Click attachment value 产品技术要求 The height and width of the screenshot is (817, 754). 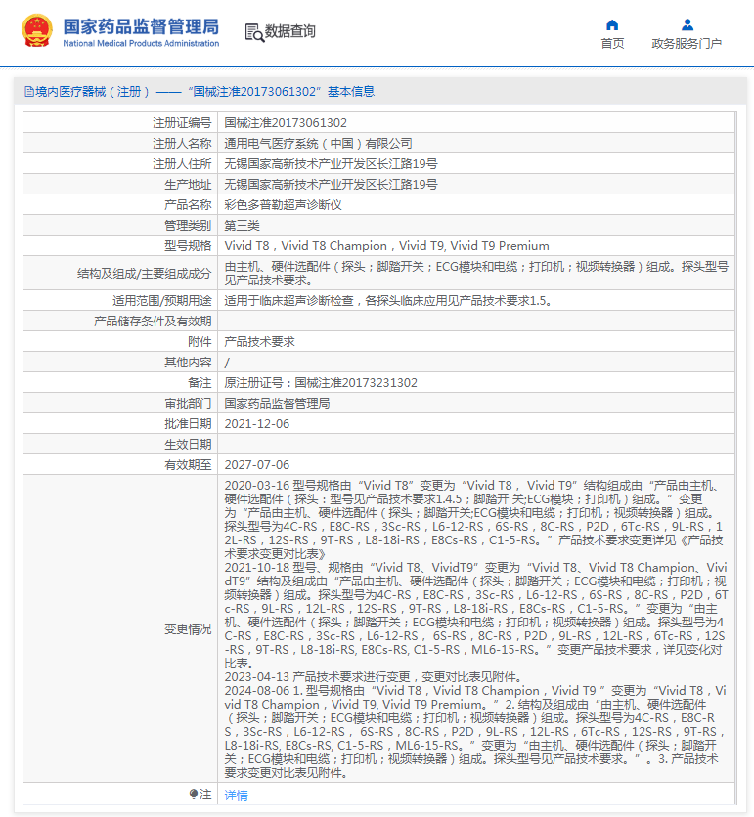(260, 342)
